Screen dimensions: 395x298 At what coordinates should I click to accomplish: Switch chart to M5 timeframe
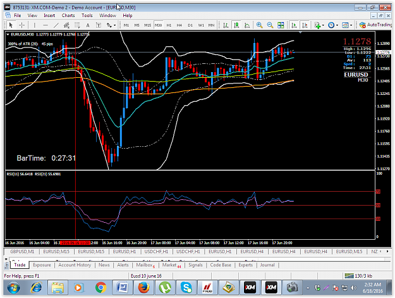(137, 25)
